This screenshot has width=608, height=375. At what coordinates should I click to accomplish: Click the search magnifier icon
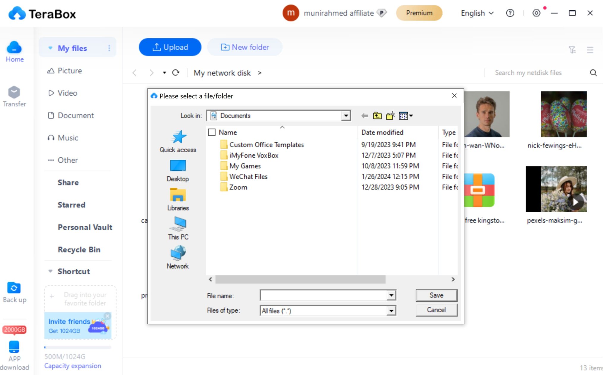[x=593, y=73]
